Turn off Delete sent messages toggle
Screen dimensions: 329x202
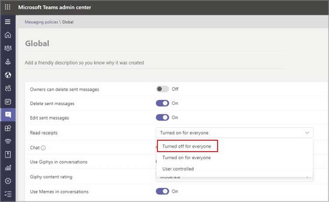[x=162, y=103]
